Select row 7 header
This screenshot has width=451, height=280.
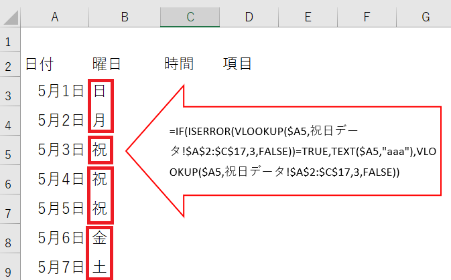pos(10,209)
